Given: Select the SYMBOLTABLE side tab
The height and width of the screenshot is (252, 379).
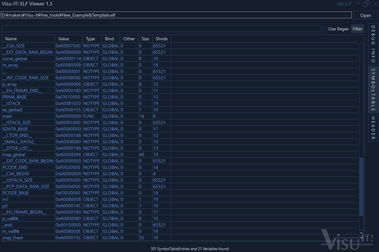Looking at the screenshot, I should coord(373,90).
